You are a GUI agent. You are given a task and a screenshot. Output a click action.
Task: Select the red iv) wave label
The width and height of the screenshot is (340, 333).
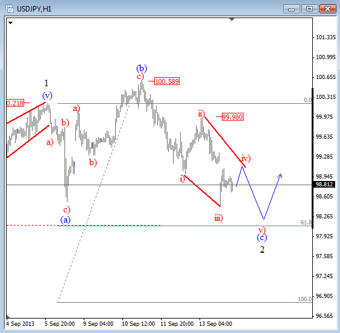pos(246,159)
